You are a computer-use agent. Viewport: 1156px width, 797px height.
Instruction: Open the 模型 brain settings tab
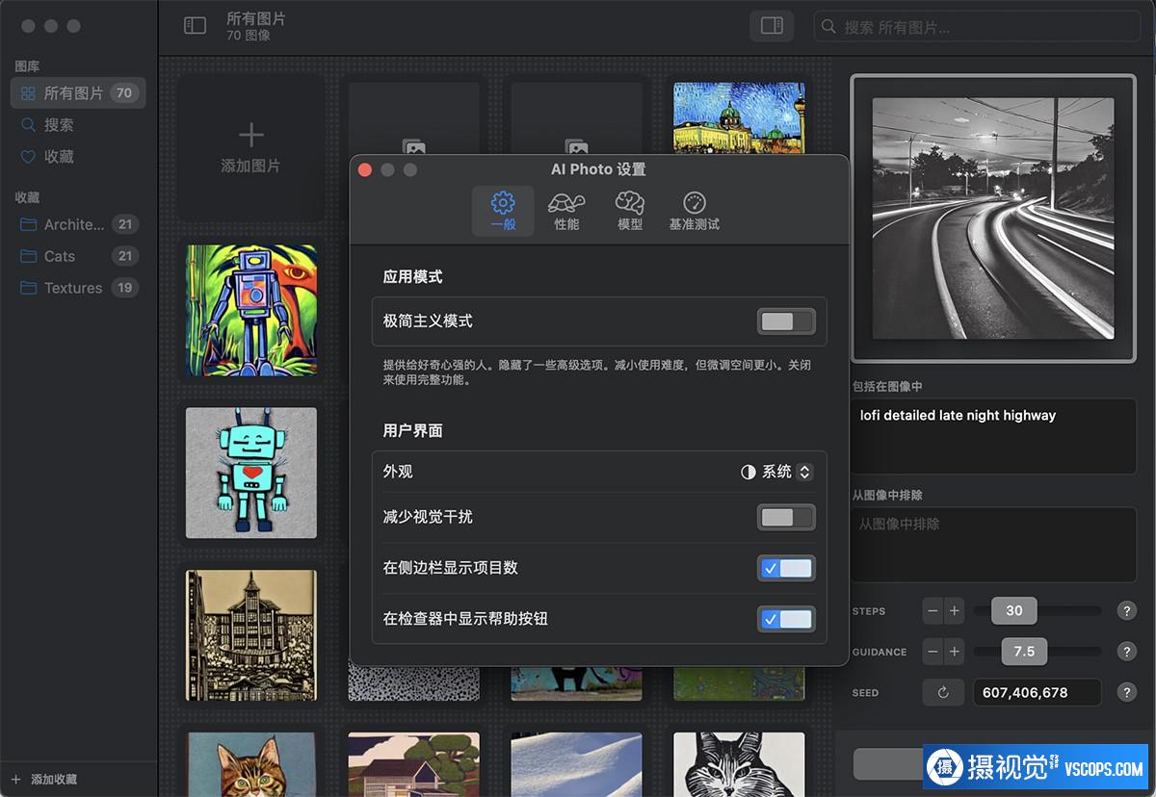point(630,212)
